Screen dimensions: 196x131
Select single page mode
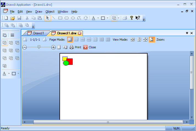pos(70,40)
